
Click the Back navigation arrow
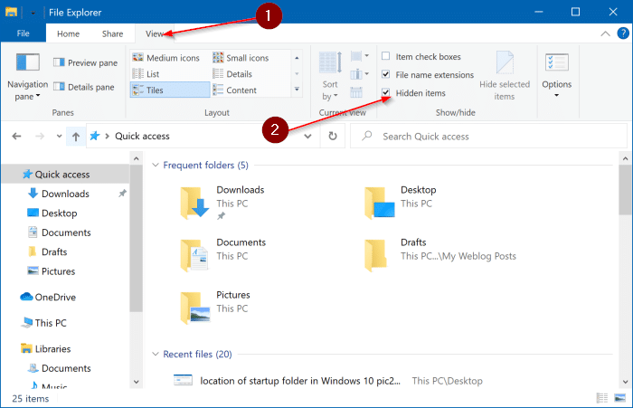[16, 136]
